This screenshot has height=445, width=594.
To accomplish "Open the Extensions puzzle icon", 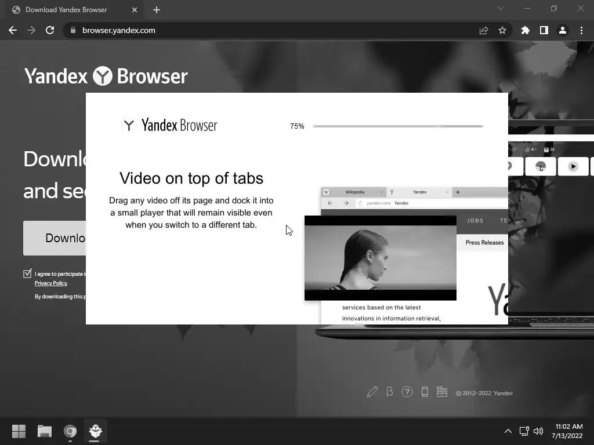I will pyautogui.click(x=526, y=30).
